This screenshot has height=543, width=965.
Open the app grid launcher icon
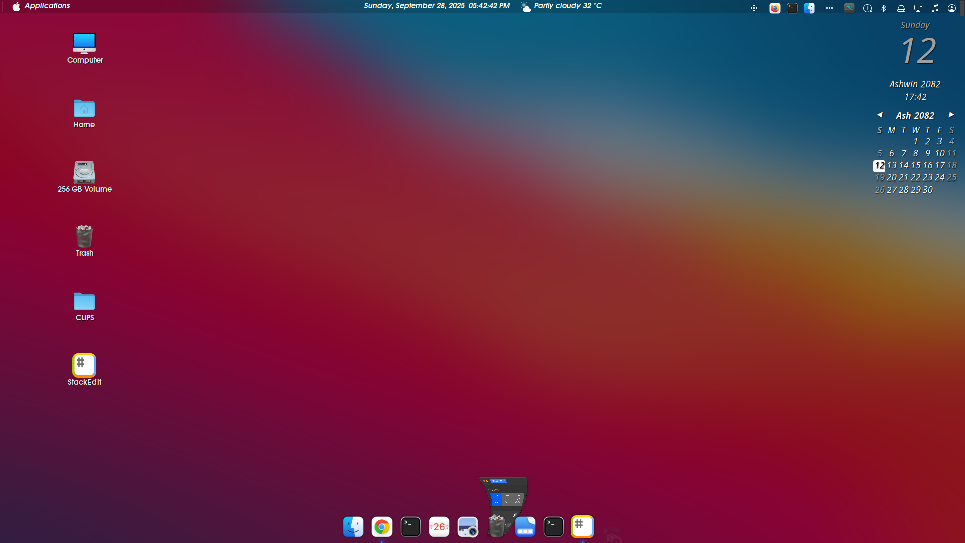pos(754,8)
